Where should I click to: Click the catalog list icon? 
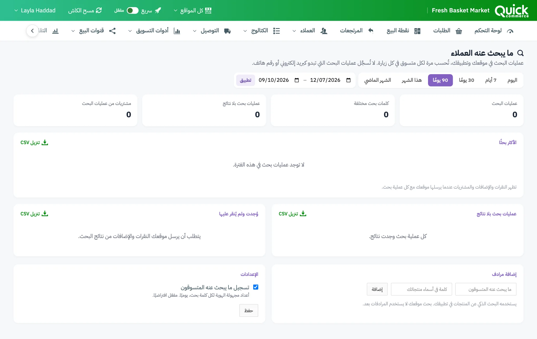tap(276, 31)
